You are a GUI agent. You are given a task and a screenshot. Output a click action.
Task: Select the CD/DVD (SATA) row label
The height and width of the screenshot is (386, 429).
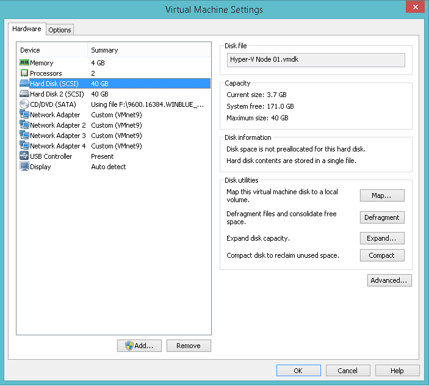tap(53, 104)
